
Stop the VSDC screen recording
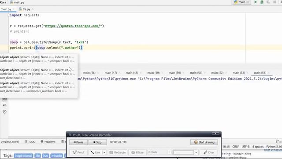pos(97,142)
